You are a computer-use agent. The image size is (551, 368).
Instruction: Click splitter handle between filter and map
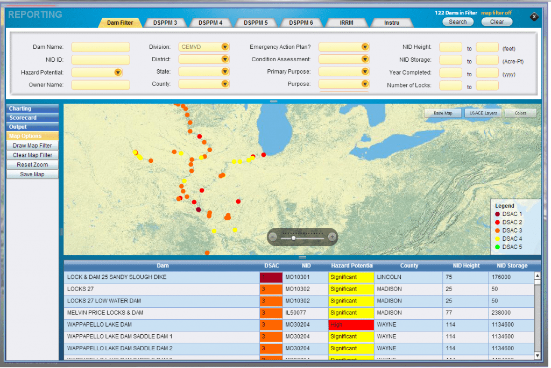273,101
